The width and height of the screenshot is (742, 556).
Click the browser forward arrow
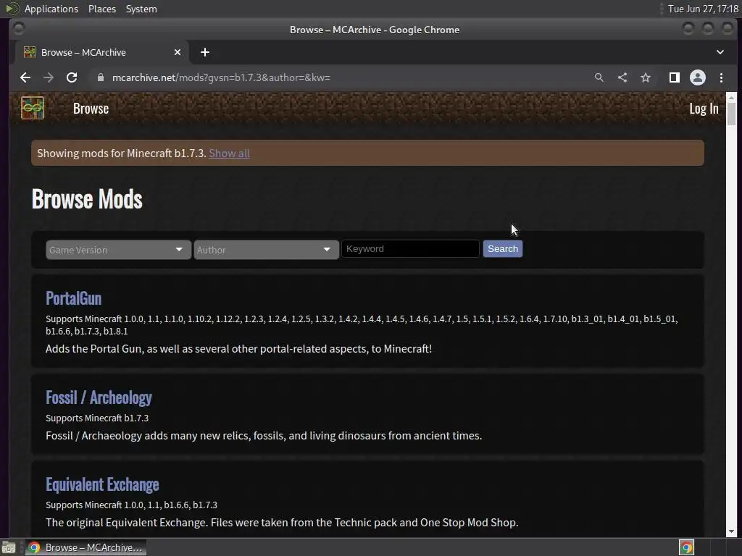coord(49,77)
